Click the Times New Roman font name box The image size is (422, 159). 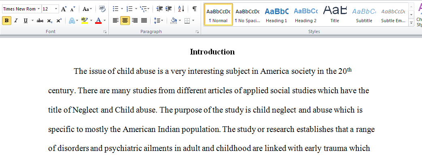[x=19, y=9]
